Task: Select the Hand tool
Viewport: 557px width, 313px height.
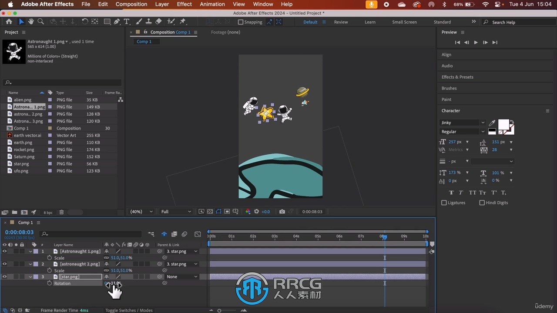Action: pyautogui.click(x=31, y=22)
